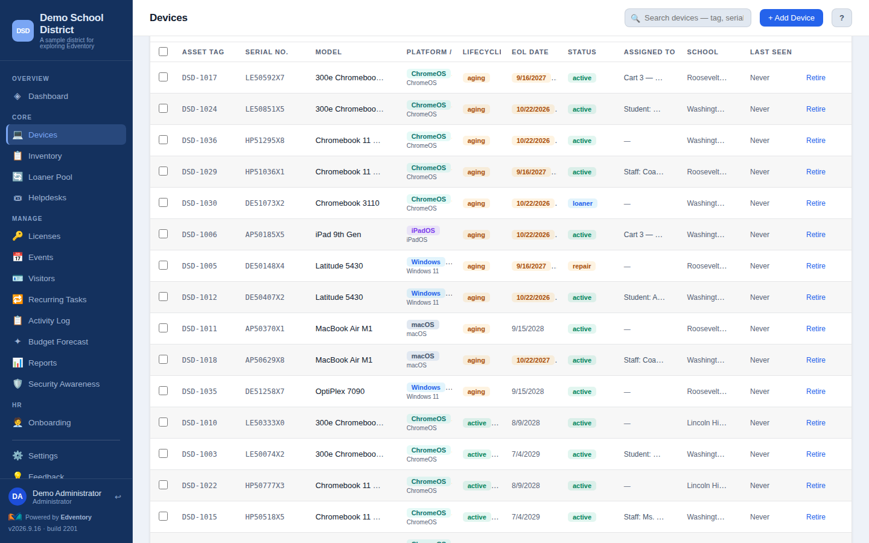The width and height of the screenshot is (869, 543).
Task: Click the Dashboard icon in sidebar
Action: click(x=18, y=97)
